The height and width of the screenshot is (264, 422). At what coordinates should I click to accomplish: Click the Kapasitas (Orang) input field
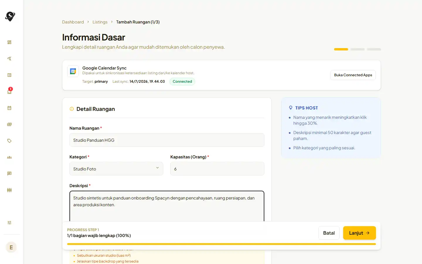[217, 169]
